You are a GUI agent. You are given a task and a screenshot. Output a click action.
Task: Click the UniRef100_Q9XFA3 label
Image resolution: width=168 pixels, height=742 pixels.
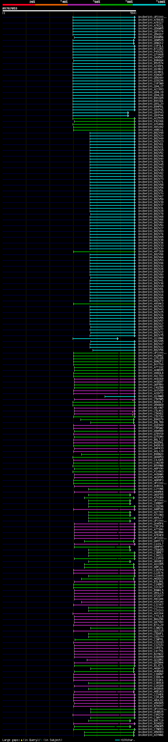click(x=150, y=113)
